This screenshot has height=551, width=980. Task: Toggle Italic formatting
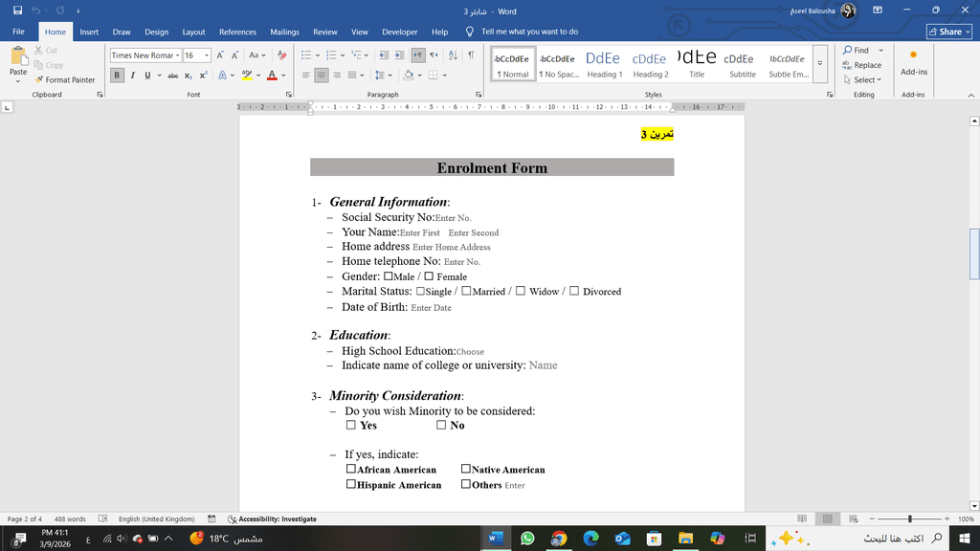tap(132, 75)
